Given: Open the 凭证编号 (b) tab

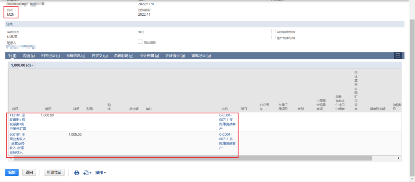Looking at the screenshot, I should point(175,56).
